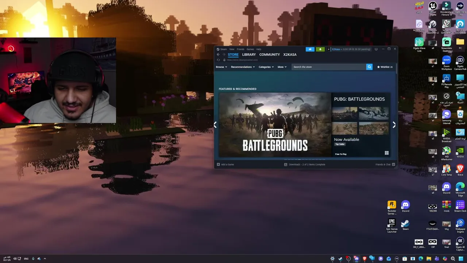
Task: Click the Windows Start button in taskbar
Action: (461, 259)
